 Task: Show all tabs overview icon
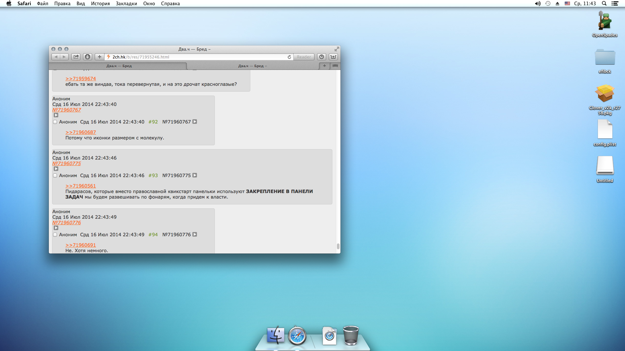[x=335, y=66]
